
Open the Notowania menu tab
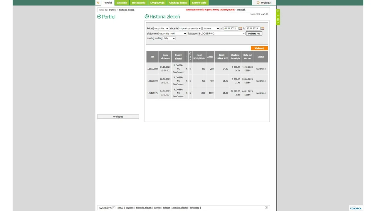(139, 3)
